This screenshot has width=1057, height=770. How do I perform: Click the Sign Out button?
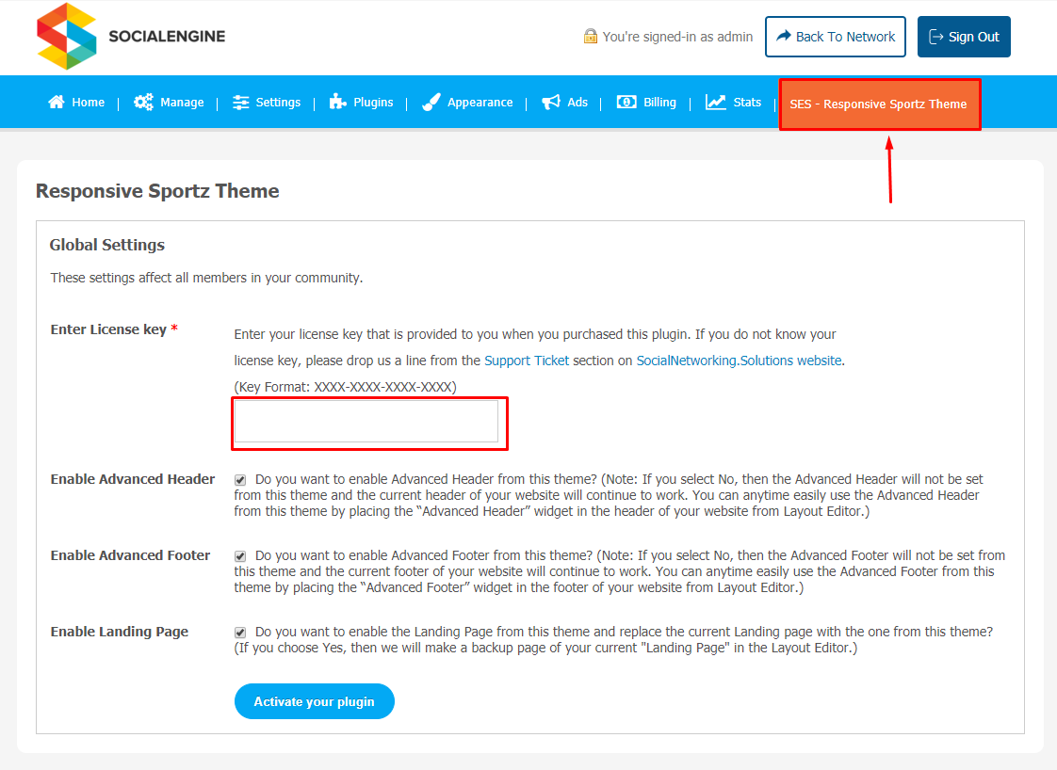[964, 37]
